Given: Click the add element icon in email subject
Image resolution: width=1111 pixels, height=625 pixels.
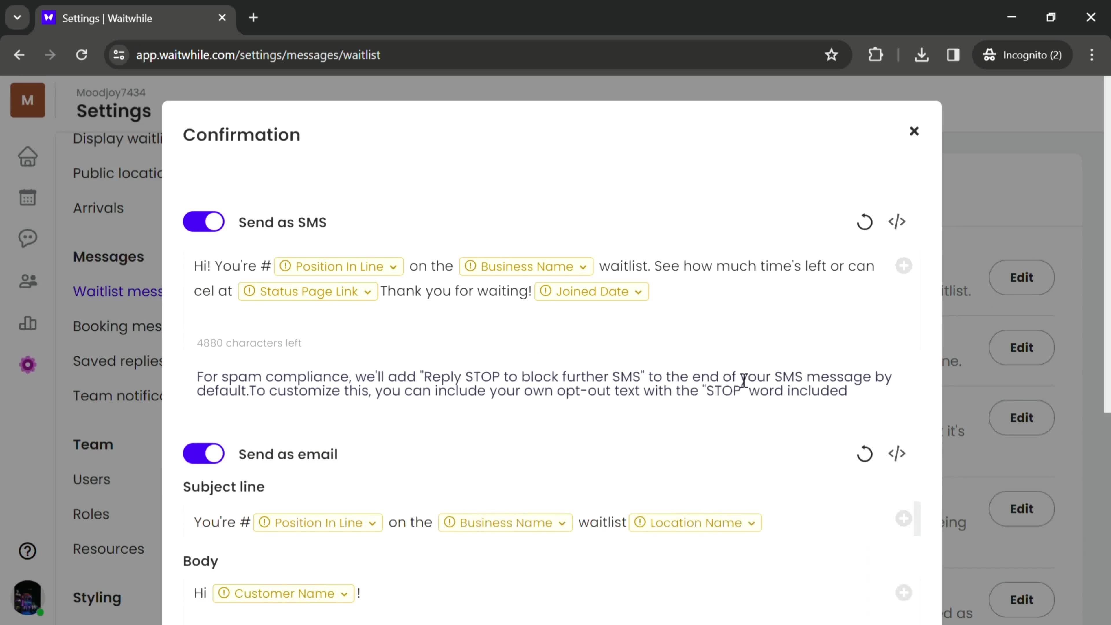Looking at the screenshot, I should coord(904,522).
